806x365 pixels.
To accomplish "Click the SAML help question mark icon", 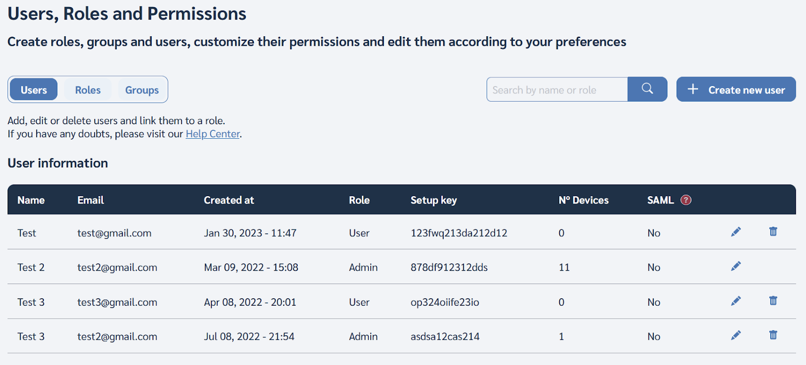I will point(686,200).
